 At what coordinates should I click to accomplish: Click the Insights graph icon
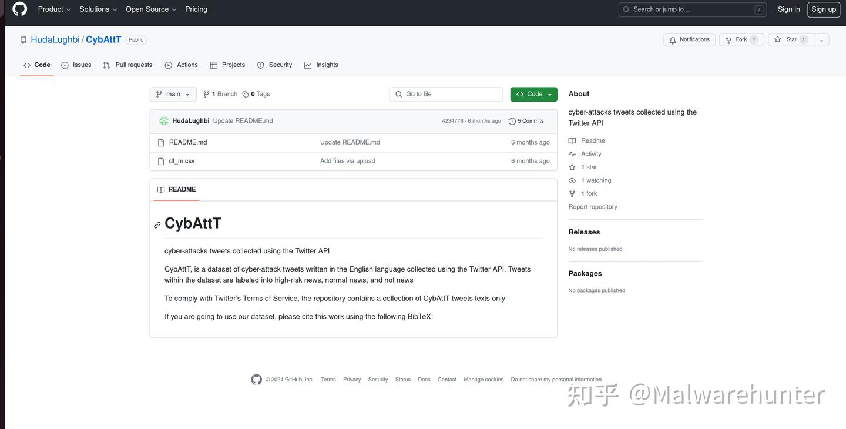click(x=308, y=65)
